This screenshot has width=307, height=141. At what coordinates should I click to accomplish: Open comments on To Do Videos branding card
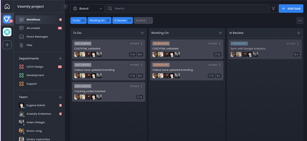[132, 76]
